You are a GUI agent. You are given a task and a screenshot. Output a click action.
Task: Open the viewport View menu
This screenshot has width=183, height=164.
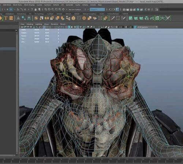click(22, 24)
